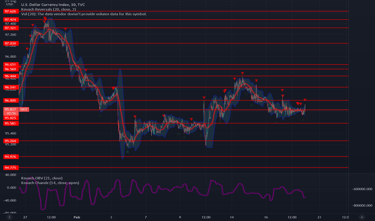Screen dimensions: 375x221
Task: Click the 95.825 price level label
Action: tap(11, 118)
